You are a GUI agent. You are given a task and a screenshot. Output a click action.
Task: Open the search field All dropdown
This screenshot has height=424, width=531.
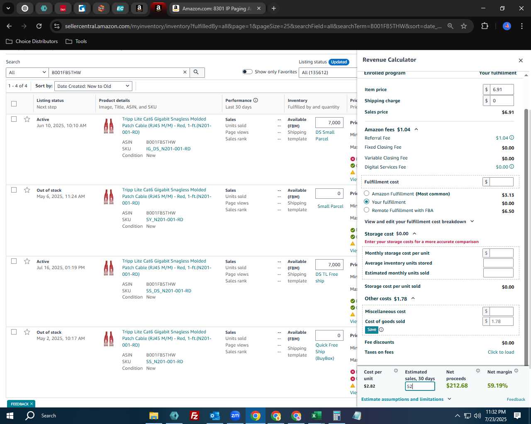pyautogui.click(x=27, y=72)
